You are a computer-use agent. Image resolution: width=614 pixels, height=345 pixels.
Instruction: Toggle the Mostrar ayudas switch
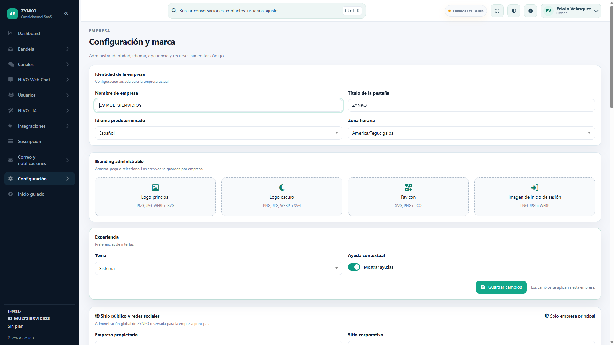(354, 267)
